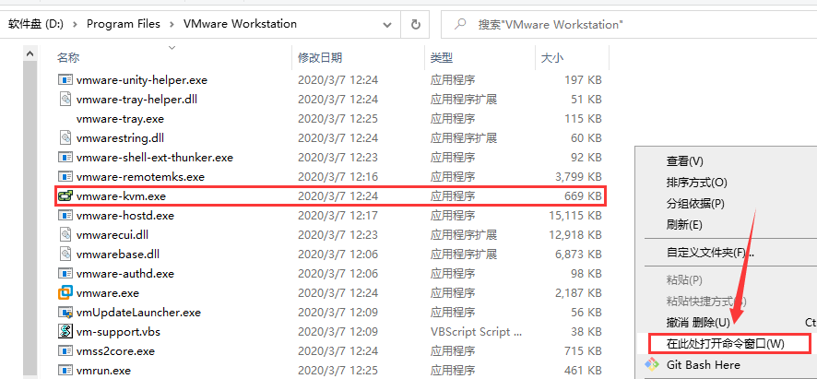Screen dimensions: 817x379
Task: Choose Git Bash Here menu entry
Action: [703, 364]
